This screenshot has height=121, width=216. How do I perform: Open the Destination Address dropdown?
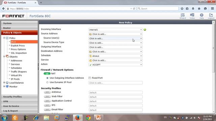pos(115,51)
